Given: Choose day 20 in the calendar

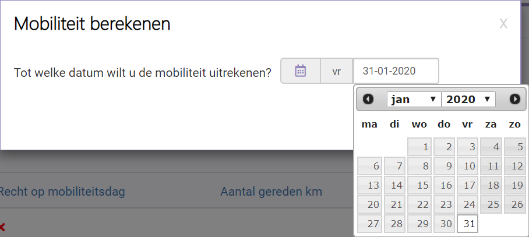Looking at the screenshot, I should [369, 205].
